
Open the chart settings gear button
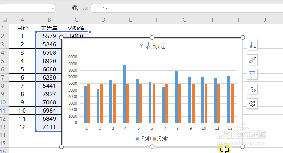pyautogui.click(x=252, y=103)
